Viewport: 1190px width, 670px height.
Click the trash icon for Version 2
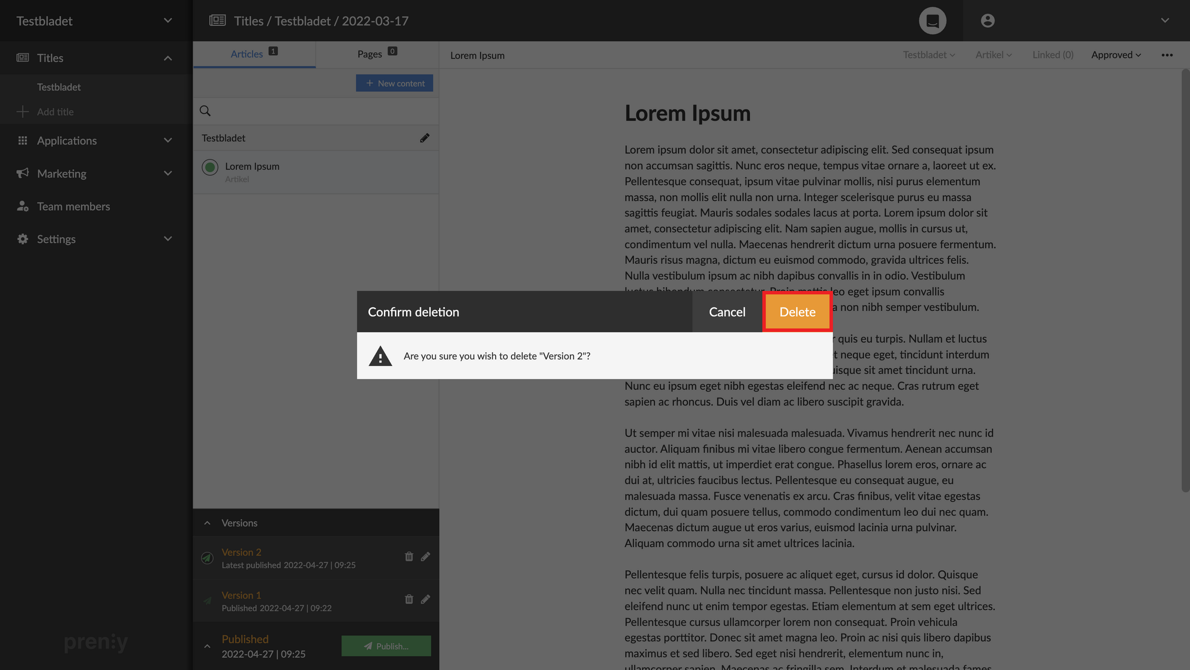click(x=408, y=557)
